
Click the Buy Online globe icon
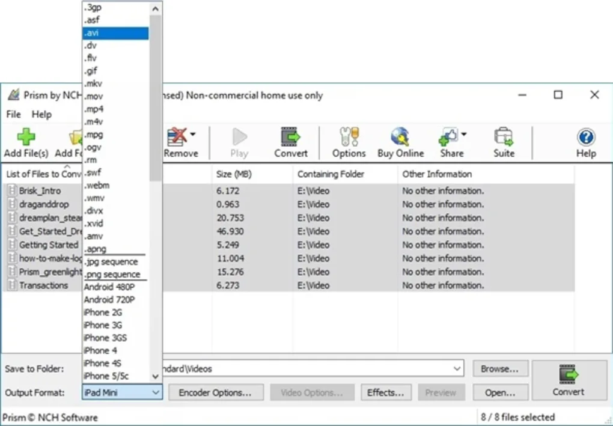click(400, 138)
